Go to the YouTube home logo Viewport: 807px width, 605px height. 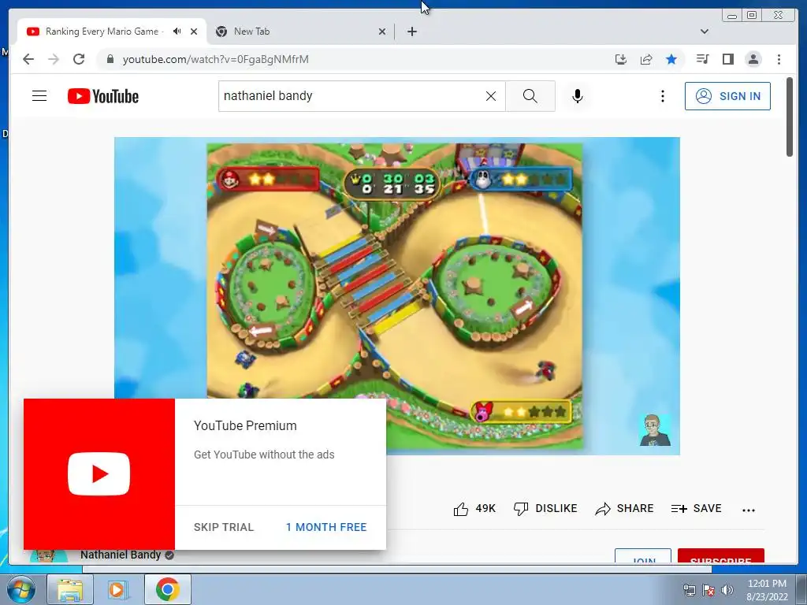click(x=103, y=96)
